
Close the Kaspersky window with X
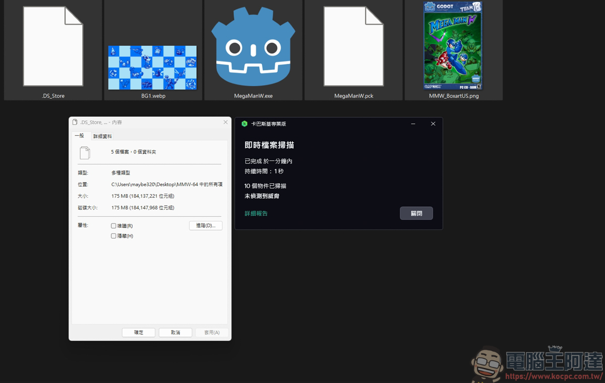(433, 124)
